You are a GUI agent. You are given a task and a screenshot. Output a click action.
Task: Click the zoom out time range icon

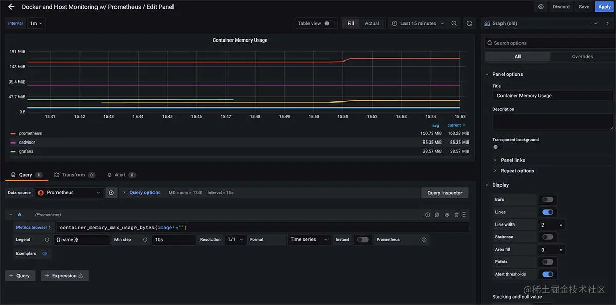coord(454,23)
